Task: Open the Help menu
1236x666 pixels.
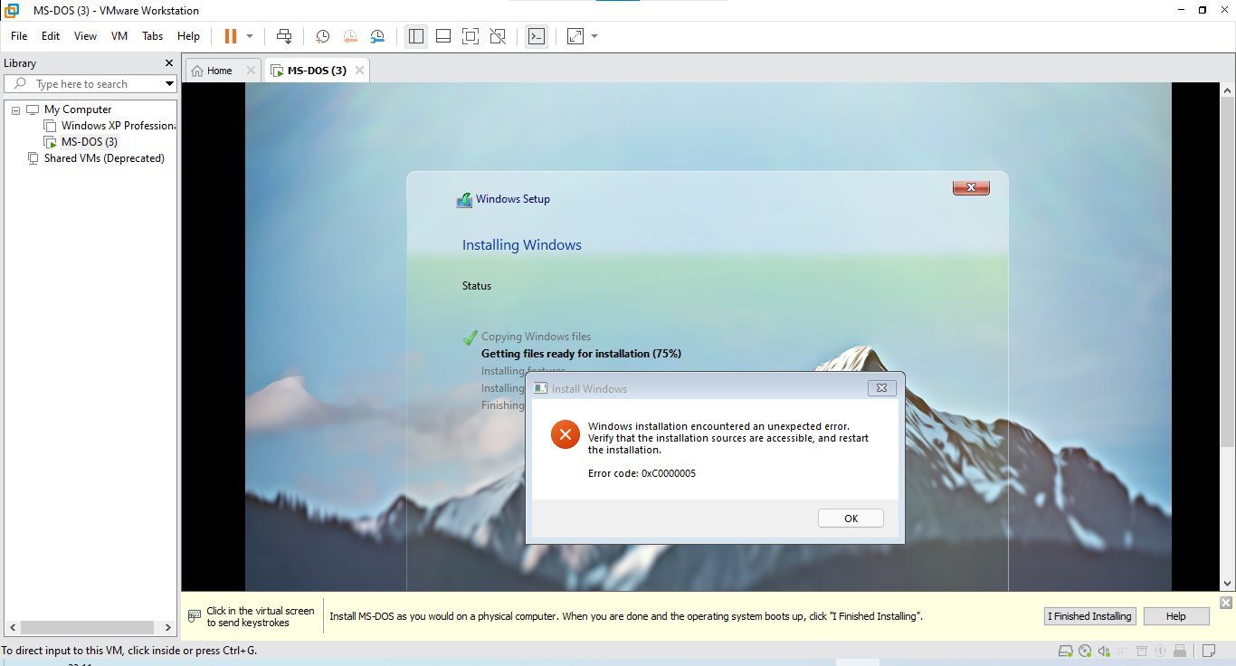Action: point(188,36)
